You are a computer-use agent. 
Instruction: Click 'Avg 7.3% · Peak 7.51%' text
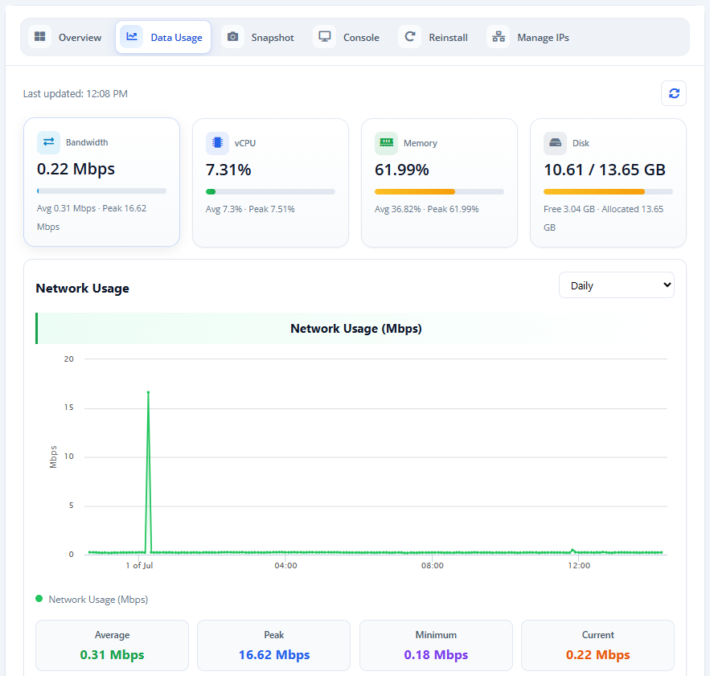click(250, 209)
